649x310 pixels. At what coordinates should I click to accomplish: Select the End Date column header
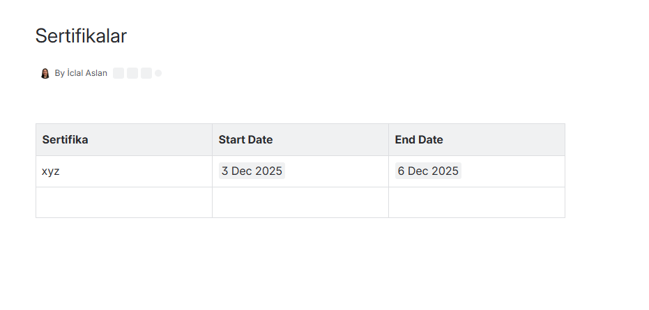(477, 140)
